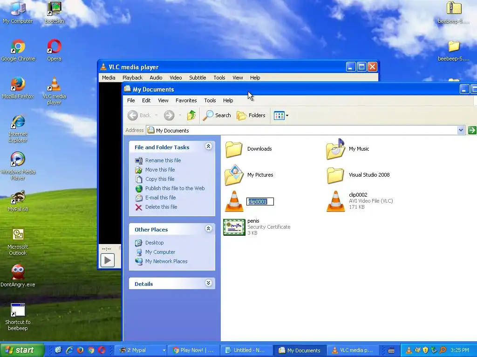Toggle the Folders pane button
477x357 pixels.
251,115
